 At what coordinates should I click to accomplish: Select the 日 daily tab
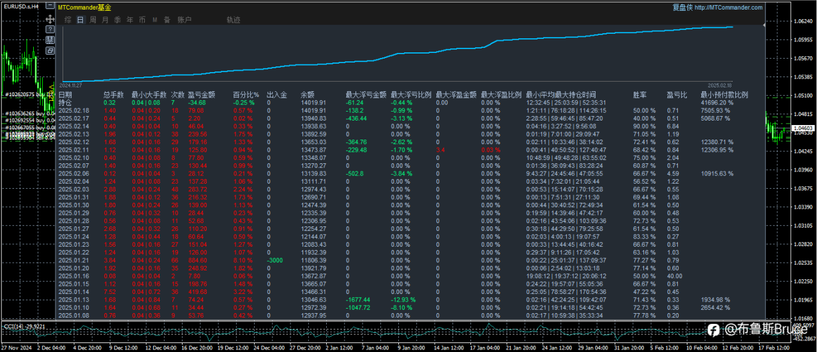click(80, 20)
